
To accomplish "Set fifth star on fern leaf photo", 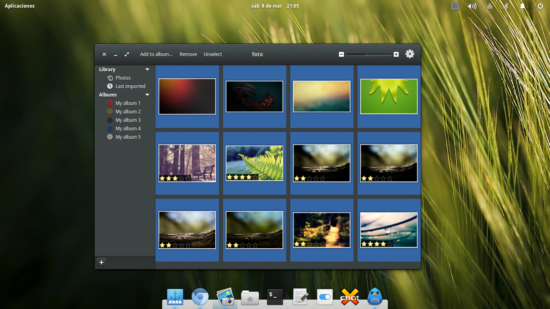I will pyautogui.click(x=255, y=177).
